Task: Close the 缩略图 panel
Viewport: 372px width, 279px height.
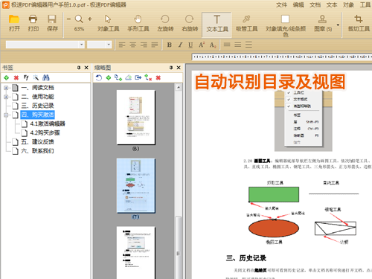Action: [x=179, y=68]
